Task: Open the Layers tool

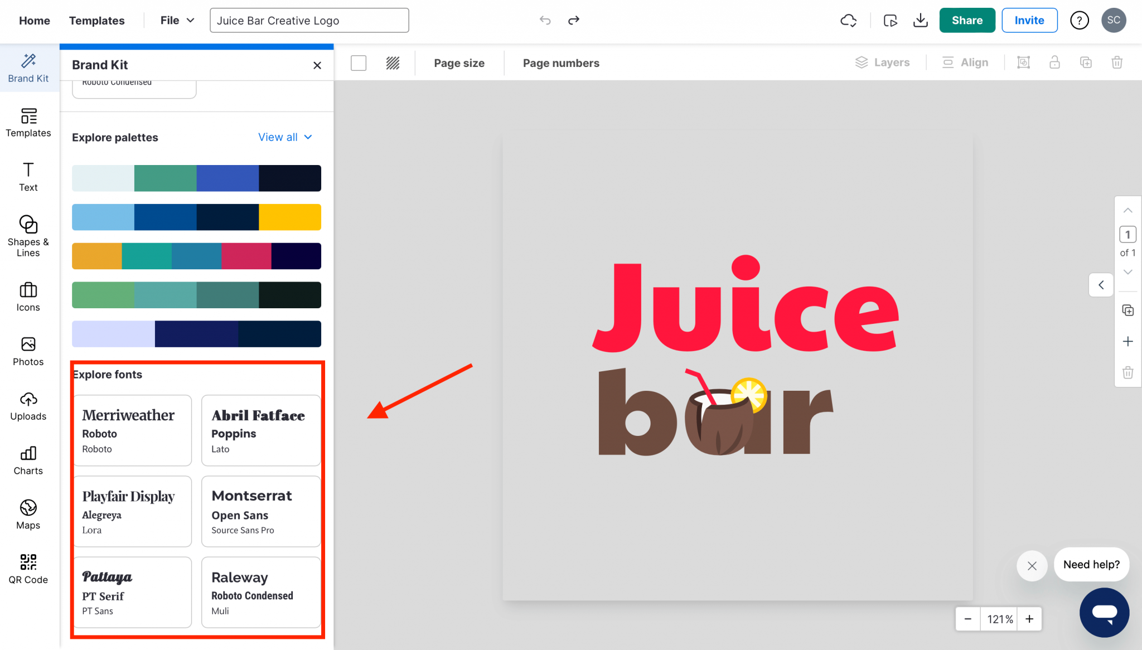Action: [883, 62]
